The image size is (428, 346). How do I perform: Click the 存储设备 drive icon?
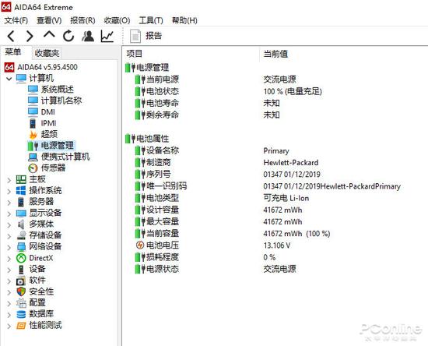[x=21, y=235]
